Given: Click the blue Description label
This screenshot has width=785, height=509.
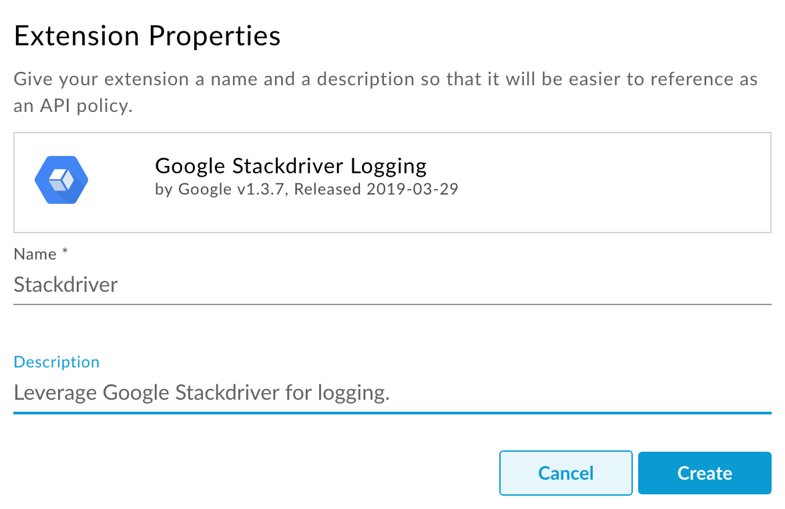Looking at the screenshot, I should click(x=57, y=362).
